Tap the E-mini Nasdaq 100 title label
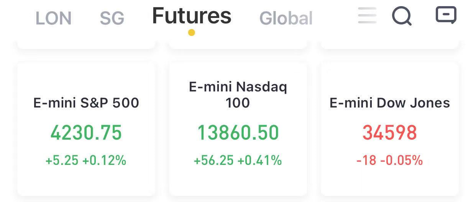 [x=238, y=94]
